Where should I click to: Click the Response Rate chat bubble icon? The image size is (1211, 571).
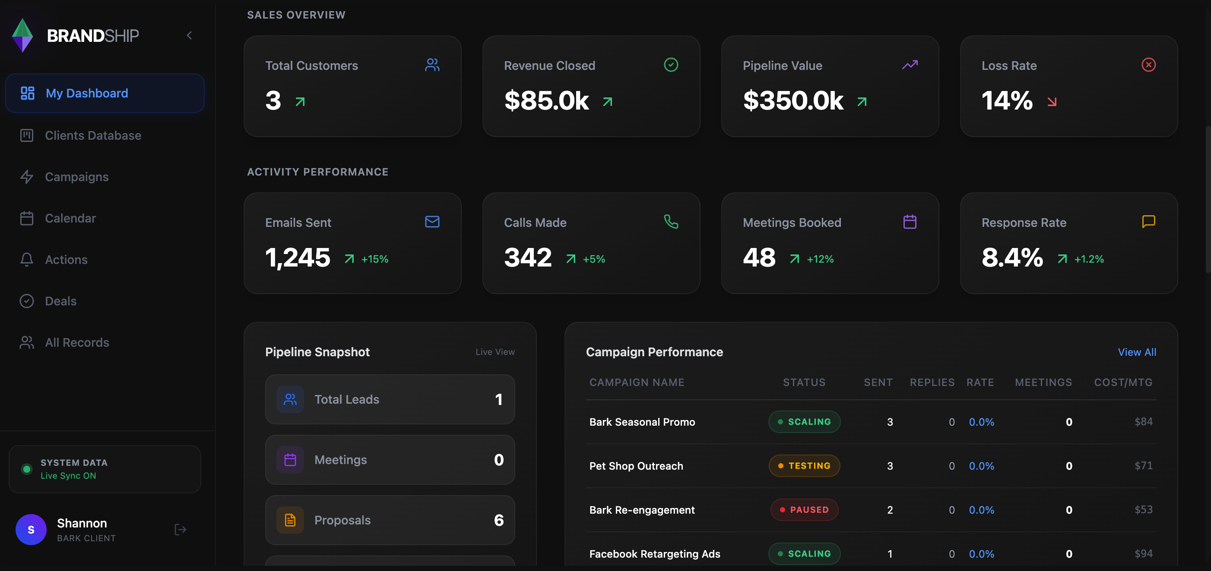click(x=1148, y=222)
